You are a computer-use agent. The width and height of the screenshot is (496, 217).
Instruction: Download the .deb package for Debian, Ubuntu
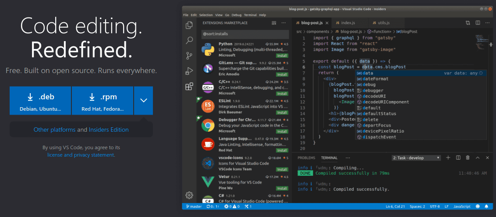(40, 101)
